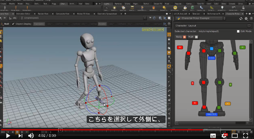Click the Character Layout help button

tap(249, 26)
